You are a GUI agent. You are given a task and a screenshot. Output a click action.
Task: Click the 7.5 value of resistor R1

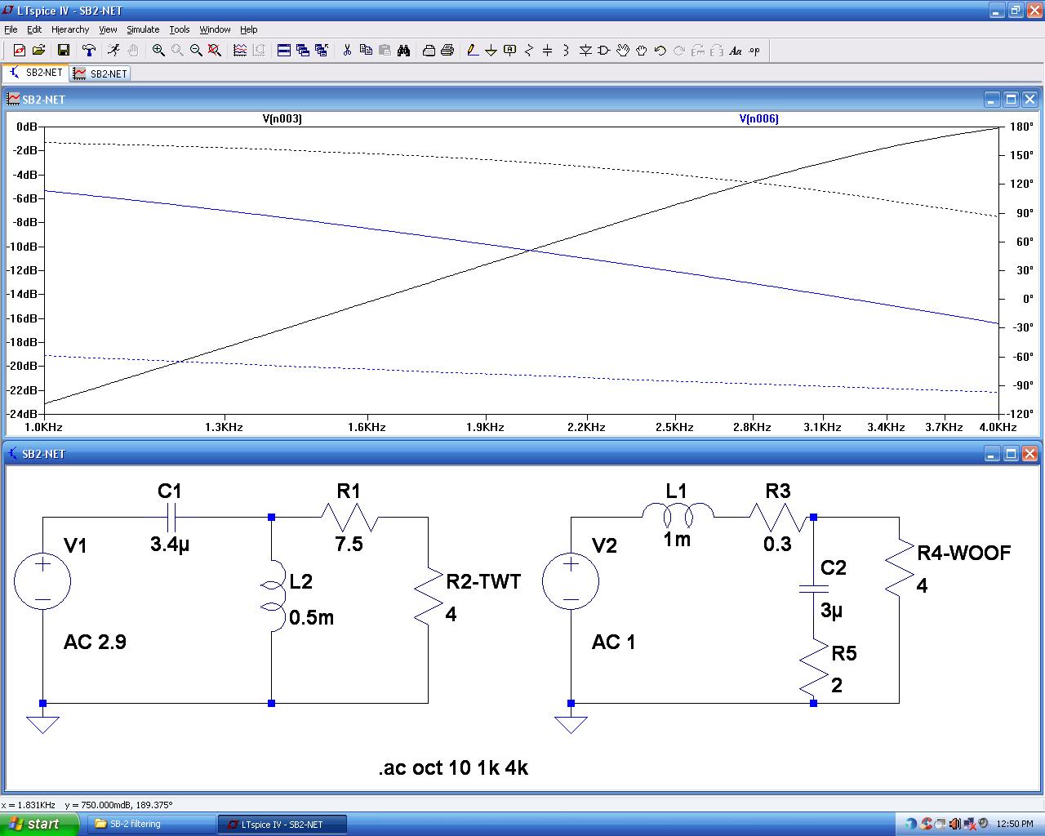[x=349, y=545]
